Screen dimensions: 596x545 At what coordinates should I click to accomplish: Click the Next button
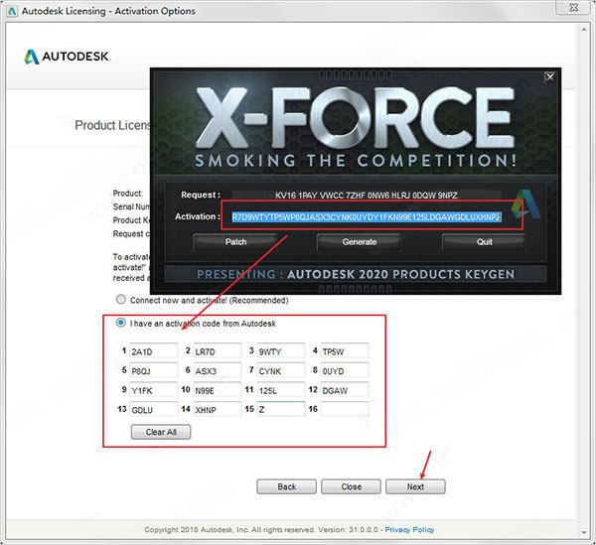tap(414, 486)
